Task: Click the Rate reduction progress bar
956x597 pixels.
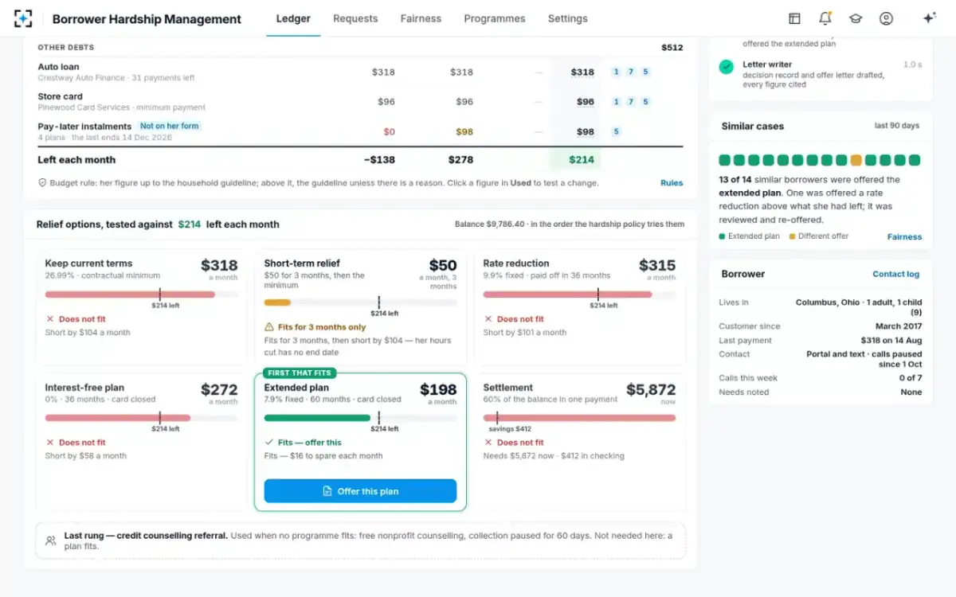Action: point(579,295)
